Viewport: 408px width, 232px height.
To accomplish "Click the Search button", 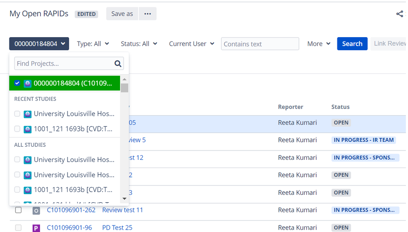I will 352,44.
